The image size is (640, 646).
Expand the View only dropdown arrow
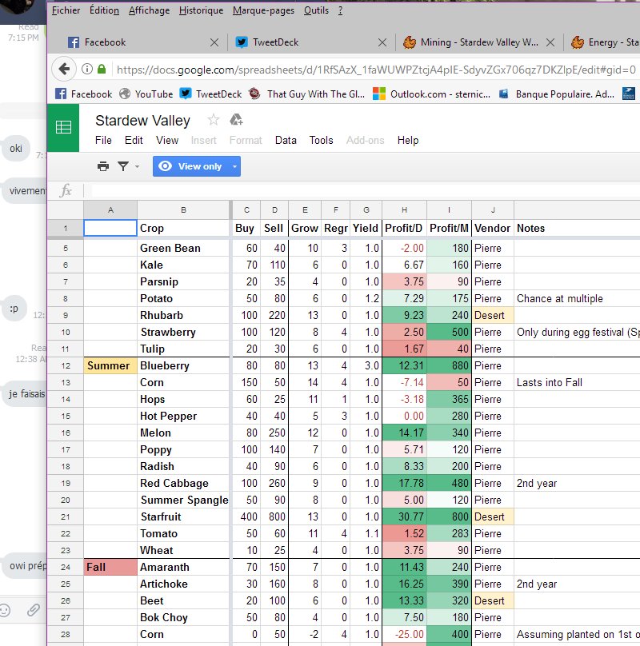[x=234, y=166]
